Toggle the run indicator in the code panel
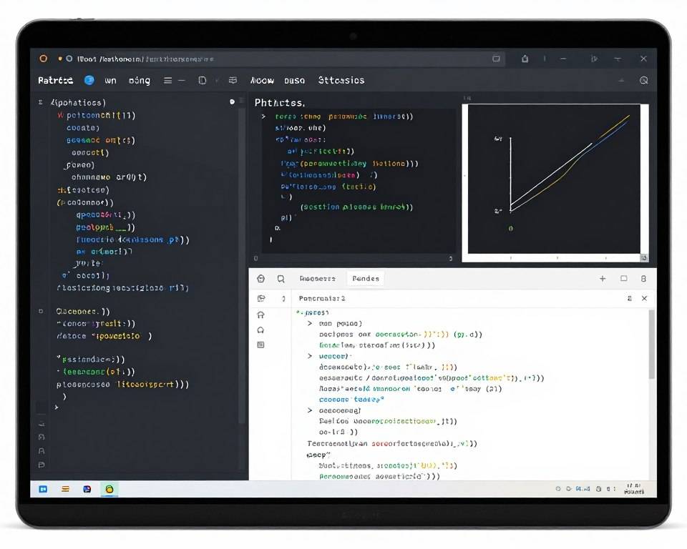The height and width of the screenshot is (549, 687). click(x=262, y=115)
